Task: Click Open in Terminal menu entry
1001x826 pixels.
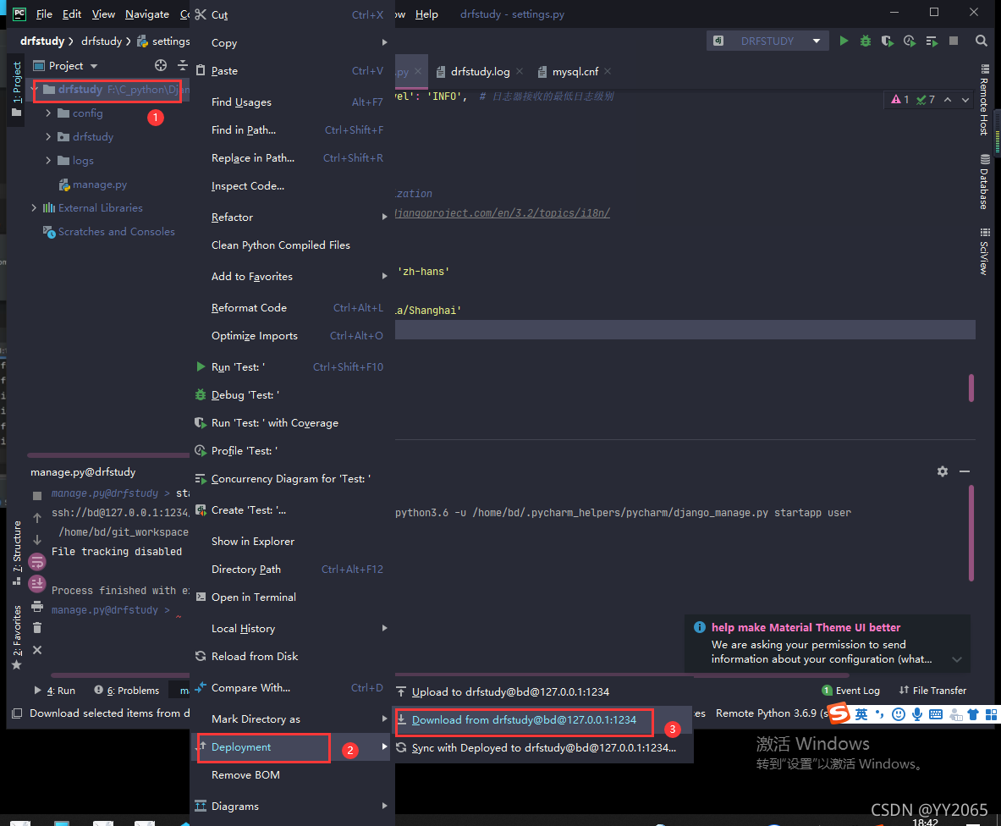Action: tap(293, 597)
